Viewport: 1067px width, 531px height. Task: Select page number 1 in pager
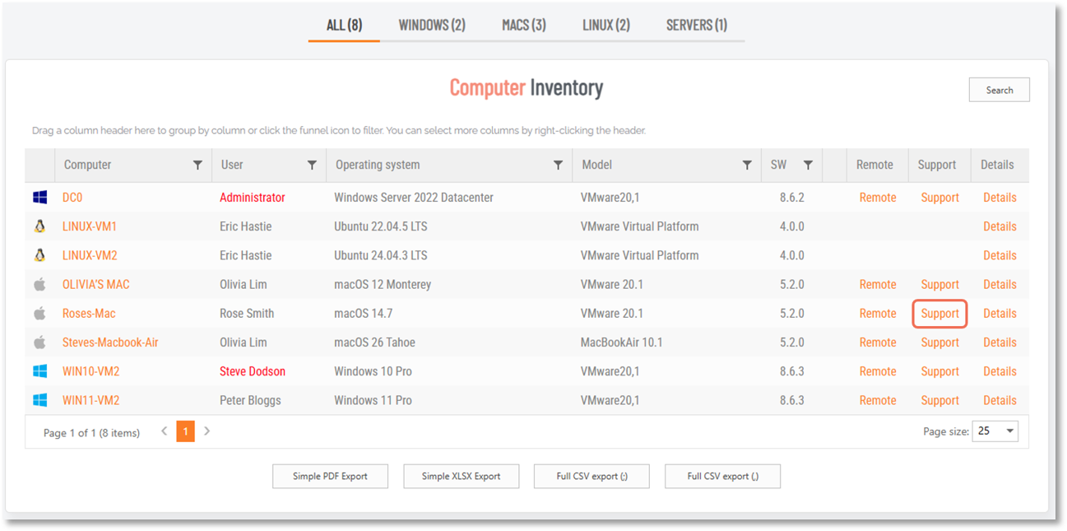click(186, 431)
